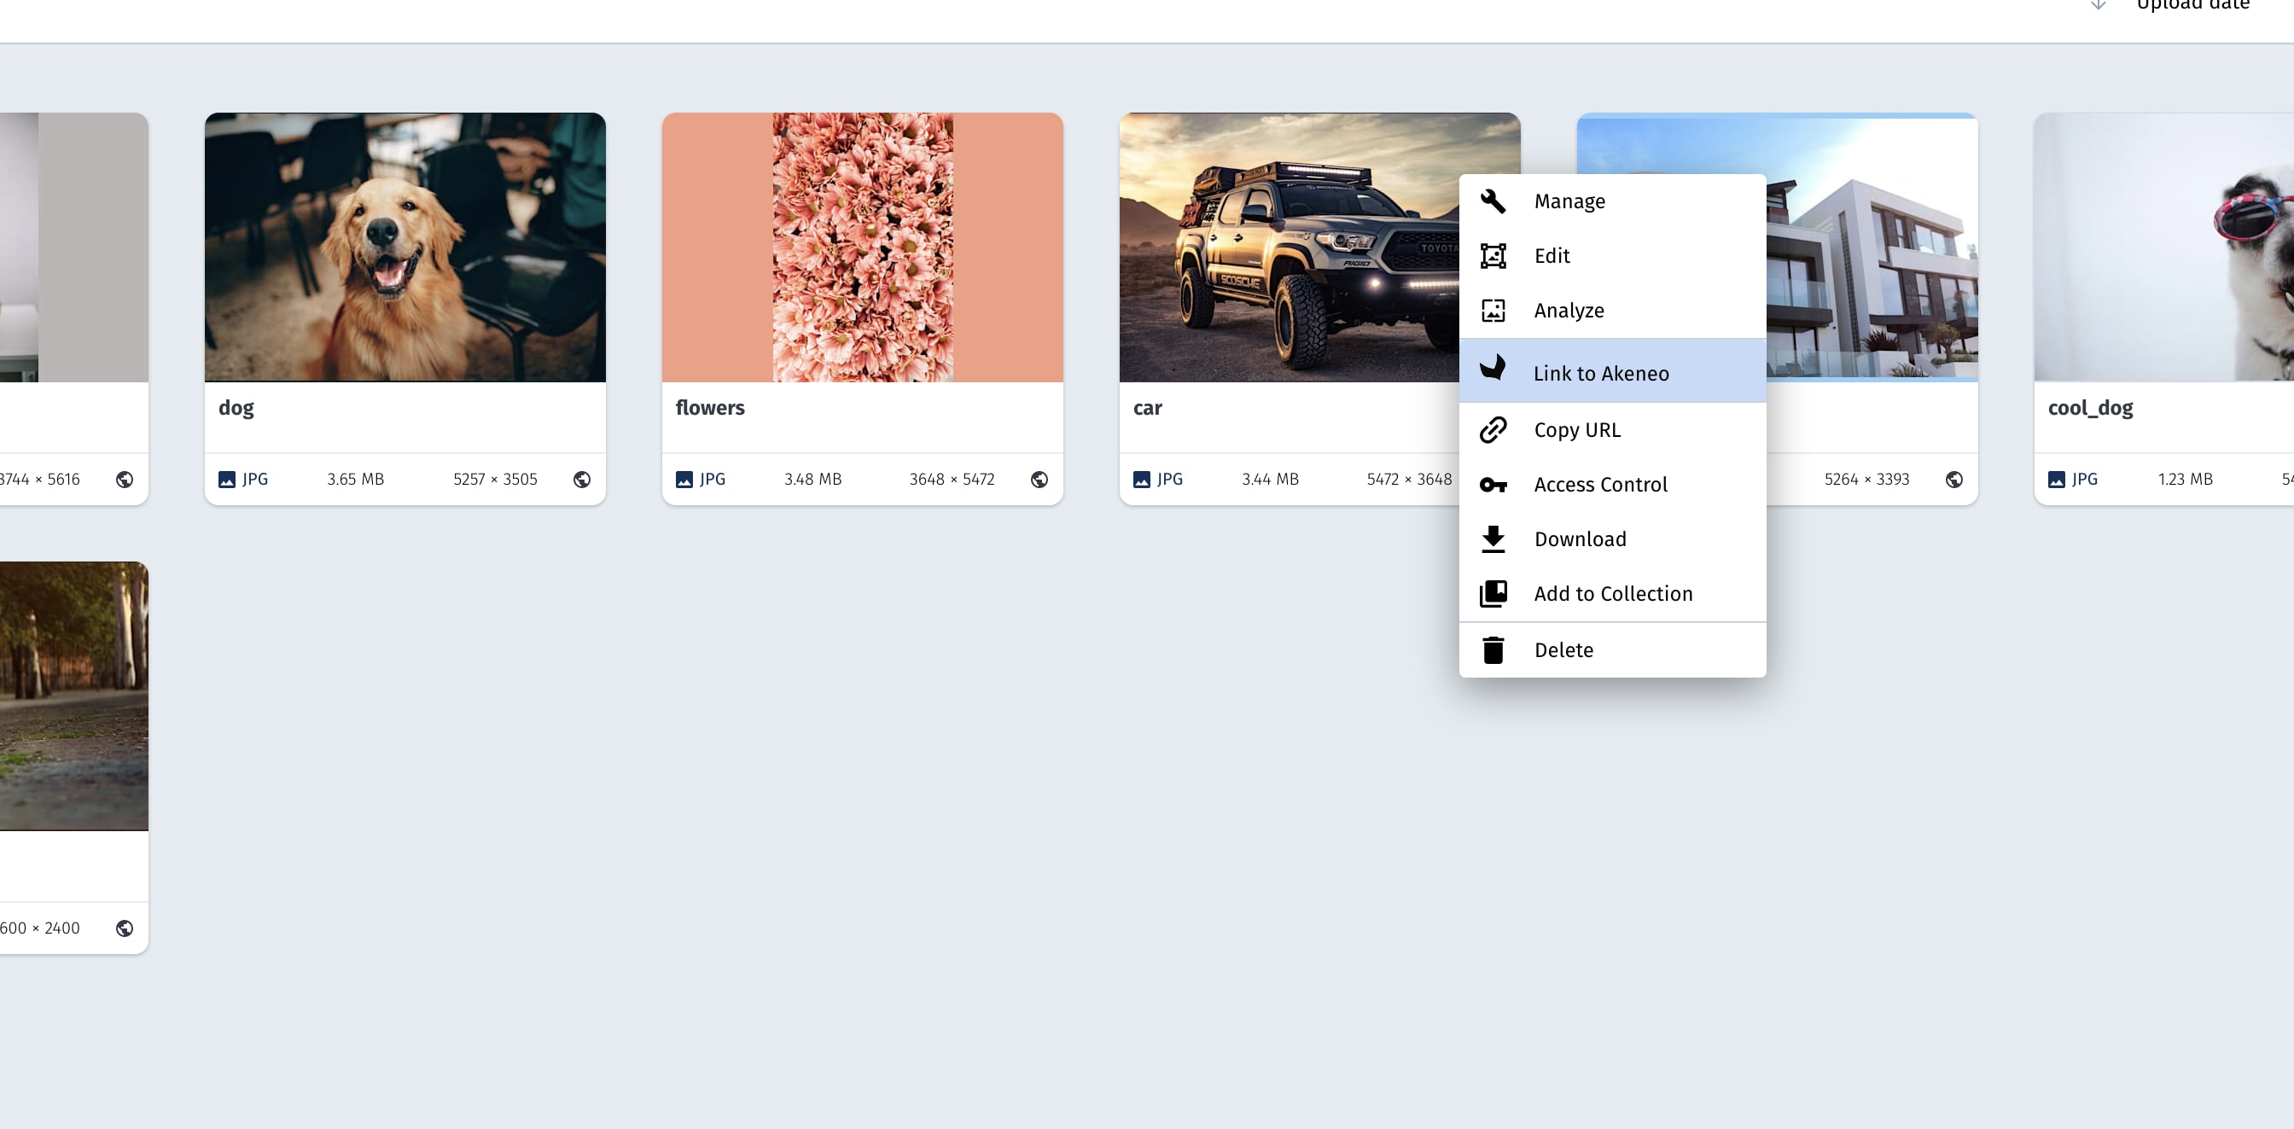Image resolution: width=2294 pixels, height=1129 pixels.
Task: Click the '3.44 MB' size on car card
Action: tap(1270, 479)
